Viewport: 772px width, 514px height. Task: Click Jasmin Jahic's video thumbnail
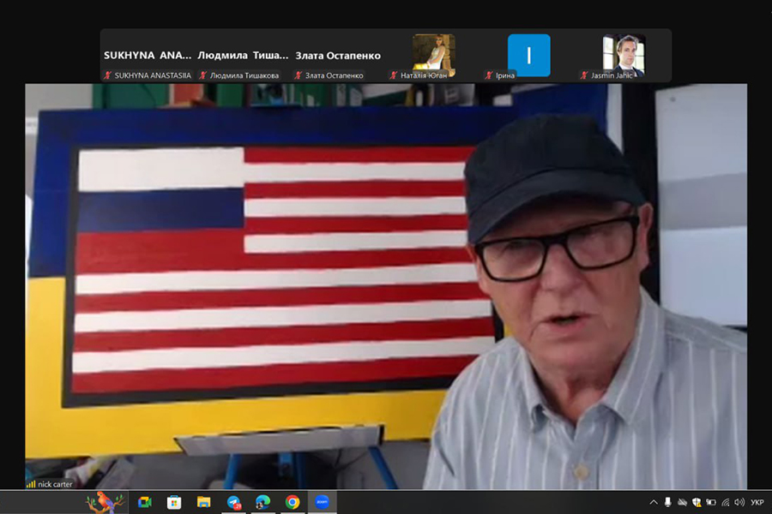(624, 53)
